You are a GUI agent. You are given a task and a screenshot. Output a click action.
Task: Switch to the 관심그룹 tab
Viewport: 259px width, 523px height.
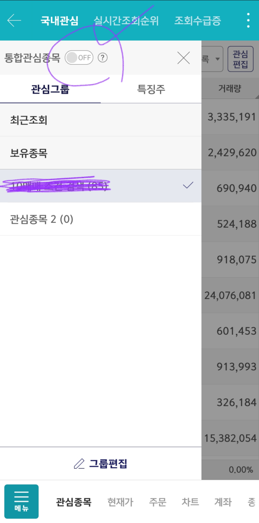point(50,89)
